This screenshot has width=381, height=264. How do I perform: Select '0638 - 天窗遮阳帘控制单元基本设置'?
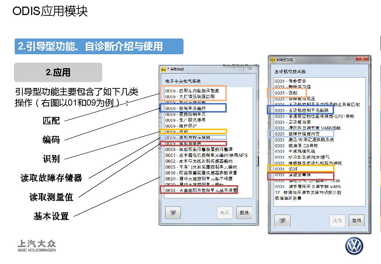coord(201,190)
